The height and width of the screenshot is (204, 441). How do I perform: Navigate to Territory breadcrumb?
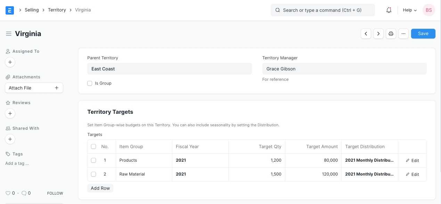click(x=57, y=10)
